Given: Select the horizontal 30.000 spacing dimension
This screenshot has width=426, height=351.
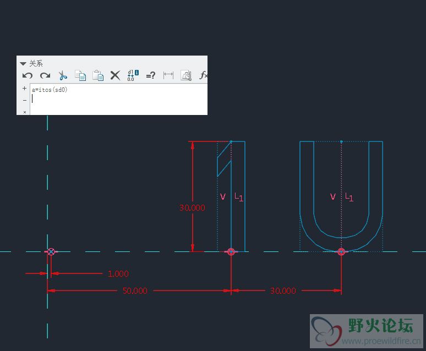Looking at the screenshot, I should [283, 290].
